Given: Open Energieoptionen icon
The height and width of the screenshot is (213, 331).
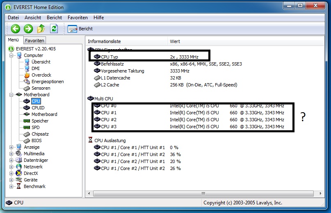Looking at the screenshot, I should coord(27,82).
